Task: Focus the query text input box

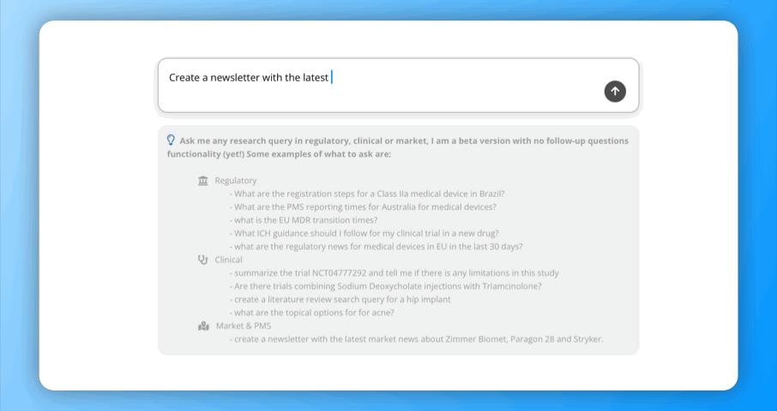Action: click(x=399, y=86)
